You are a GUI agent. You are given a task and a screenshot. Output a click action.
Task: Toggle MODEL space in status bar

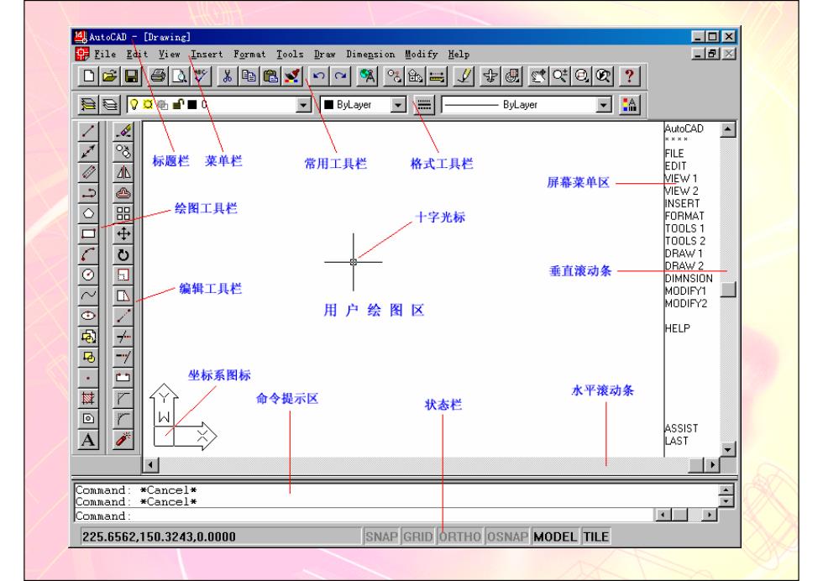click(x=555, y=537)
